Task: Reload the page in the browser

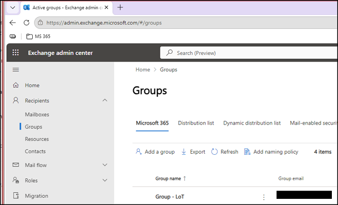Action: (26, 23)
